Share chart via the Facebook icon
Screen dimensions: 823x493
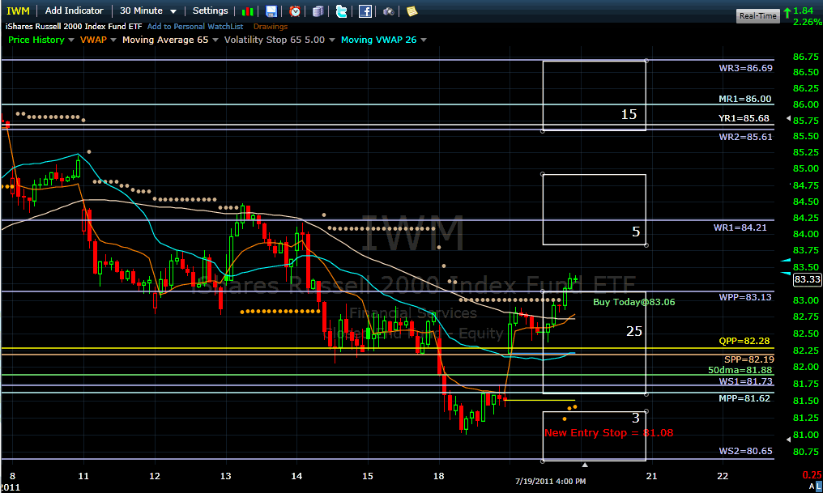point(365,11)
